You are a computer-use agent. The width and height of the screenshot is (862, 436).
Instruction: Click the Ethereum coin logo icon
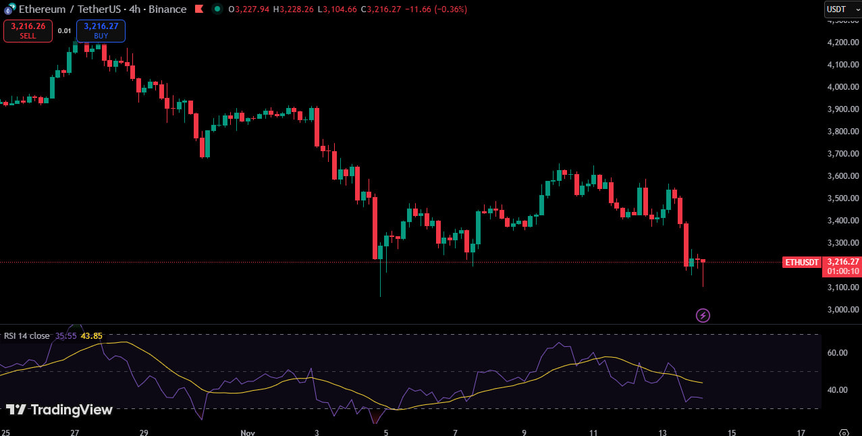8,9
